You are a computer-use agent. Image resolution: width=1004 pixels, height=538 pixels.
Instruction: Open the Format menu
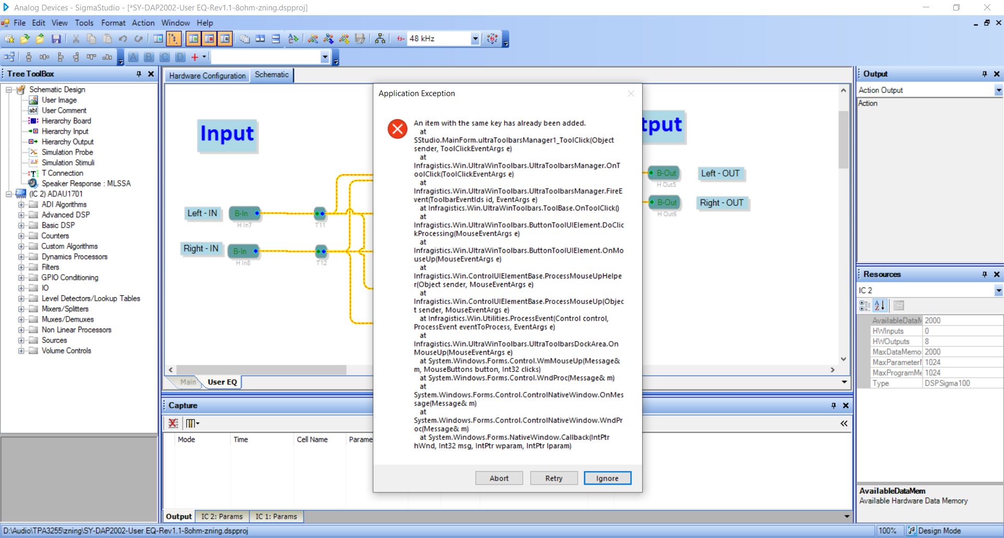pos(113,23)
